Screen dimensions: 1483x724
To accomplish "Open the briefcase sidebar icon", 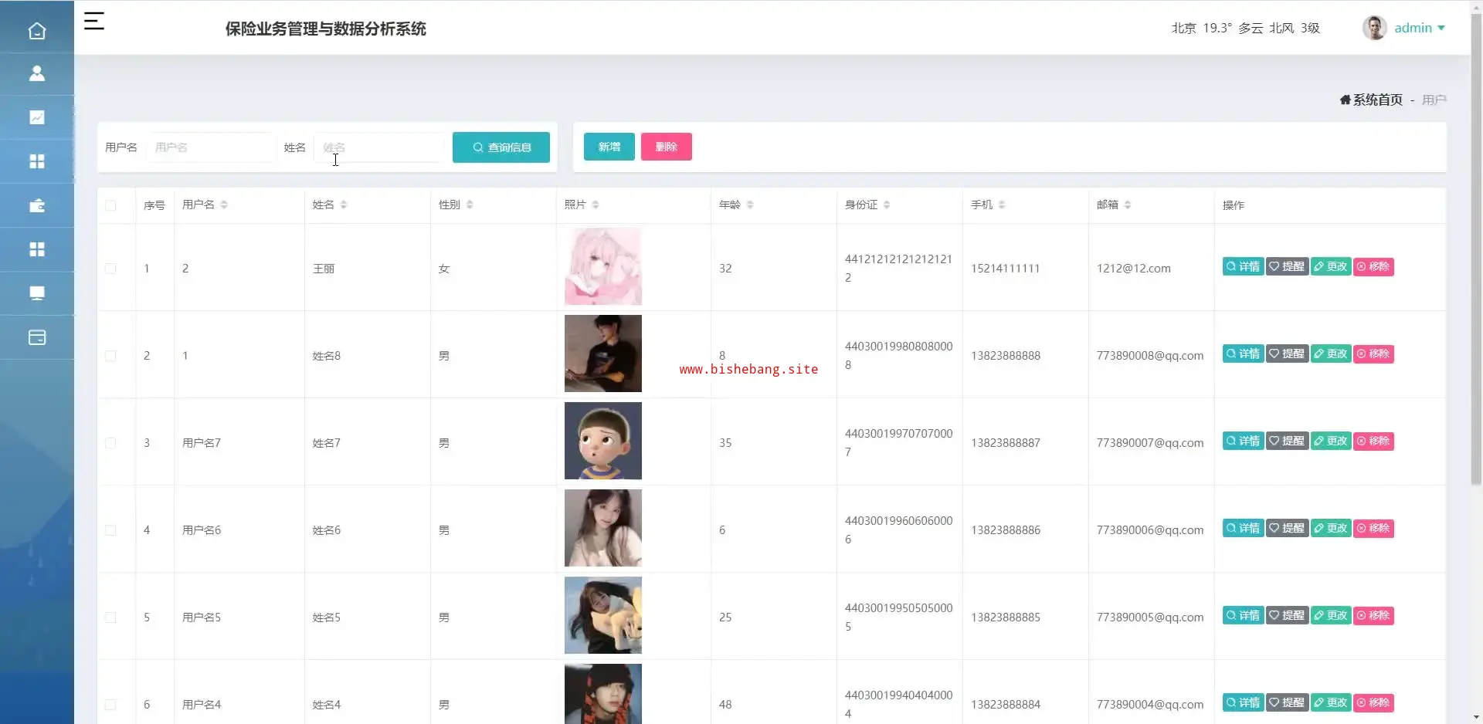I will coord(37,205).
